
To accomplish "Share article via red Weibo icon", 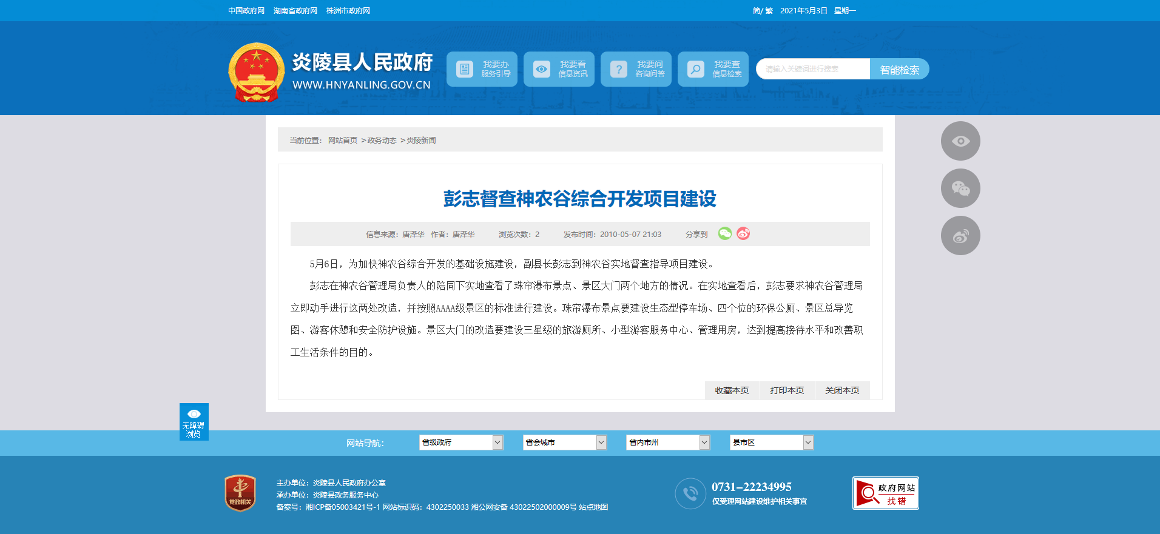I will pos(743,233).
